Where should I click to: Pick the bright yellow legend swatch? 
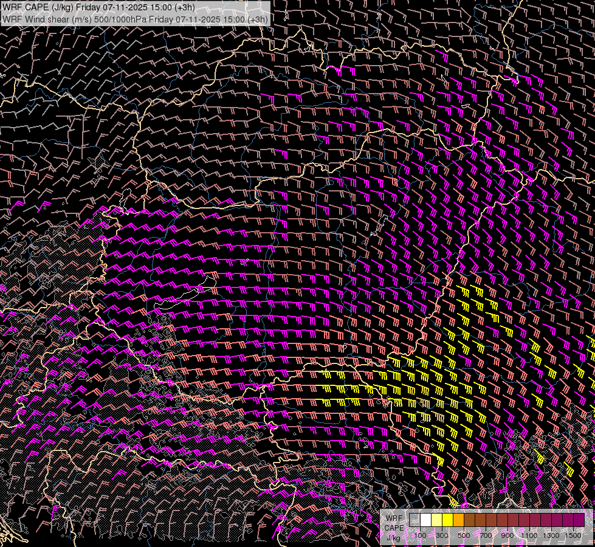[x=447, y=520]
